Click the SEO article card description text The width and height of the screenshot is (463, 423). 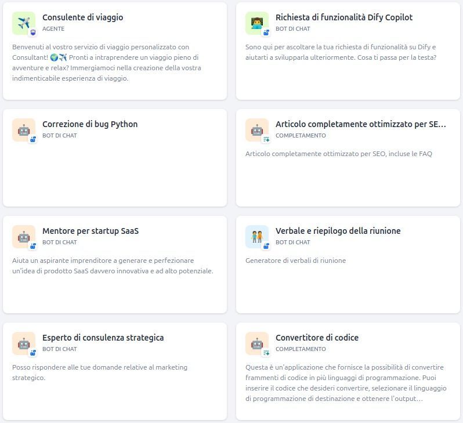[338, 154]
